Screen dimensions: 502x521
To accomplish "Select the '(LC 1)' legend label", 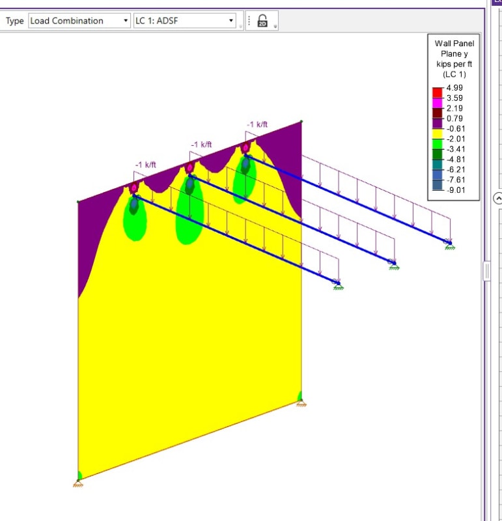I will point(454,74).
